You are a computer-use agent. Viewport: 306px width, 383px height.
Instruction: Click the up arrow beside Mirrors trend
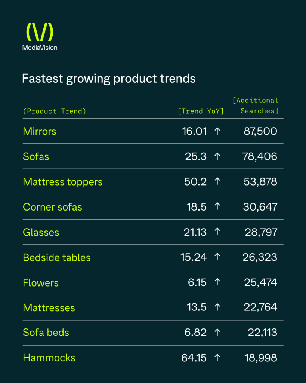[x=217, y=131]
